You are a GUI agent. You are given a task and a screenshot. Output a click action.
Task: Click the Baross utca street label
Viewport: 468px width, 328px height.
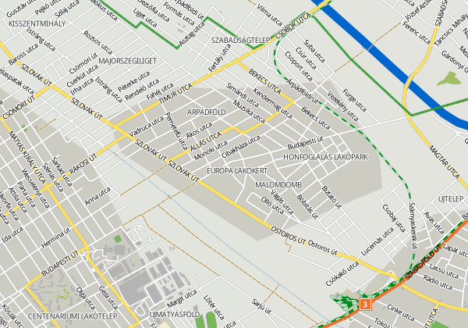pos(23,54)
